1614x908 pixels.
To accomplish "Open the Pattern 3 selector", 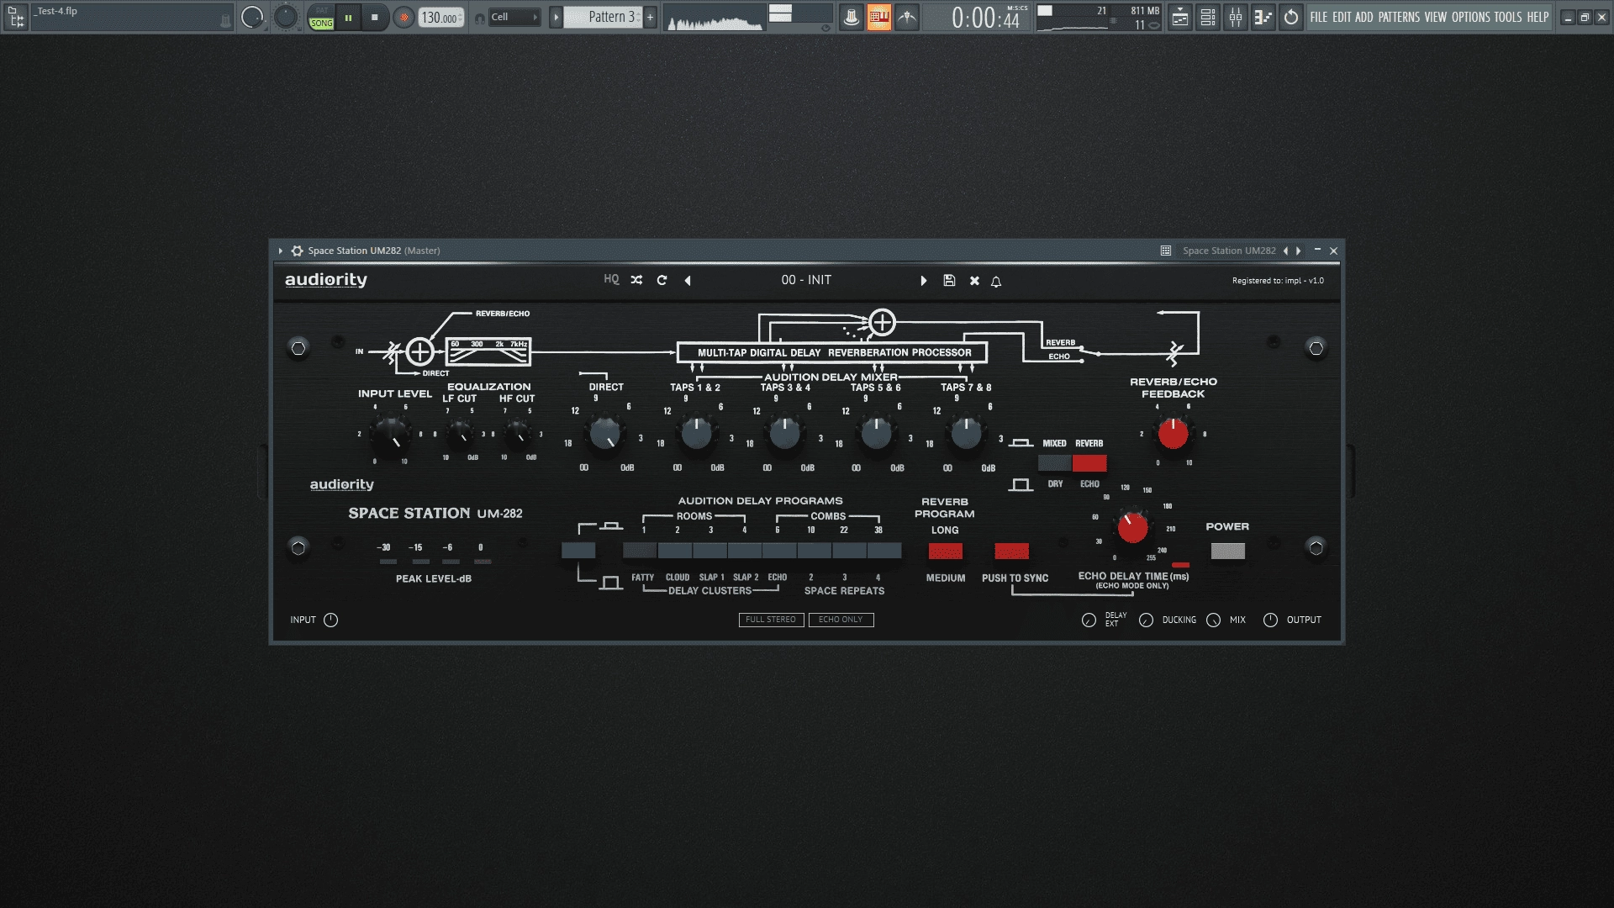I will tap(603, 17).
